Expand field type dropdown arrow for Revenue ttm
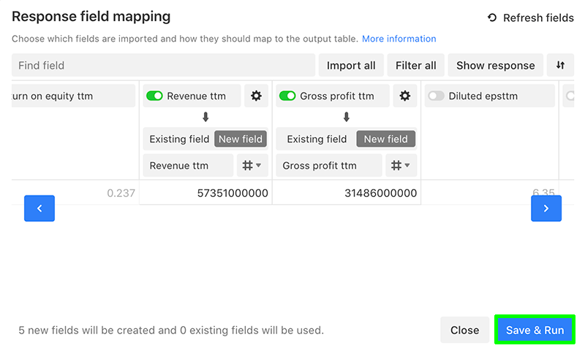 [259, 166]
